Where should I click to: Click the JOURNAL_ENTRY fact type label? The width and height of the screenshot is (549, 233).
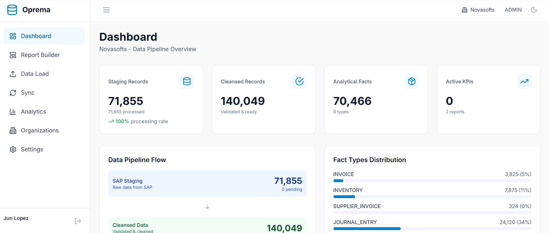coord(355,222)
